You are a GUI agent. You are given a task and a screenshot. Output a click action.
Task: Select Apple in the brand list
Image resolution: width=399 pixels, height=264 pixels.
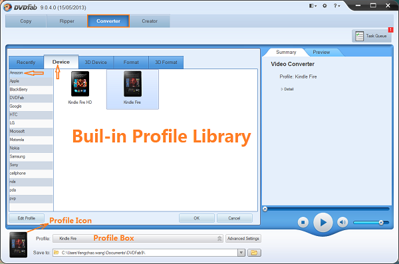tap(31, 81)
